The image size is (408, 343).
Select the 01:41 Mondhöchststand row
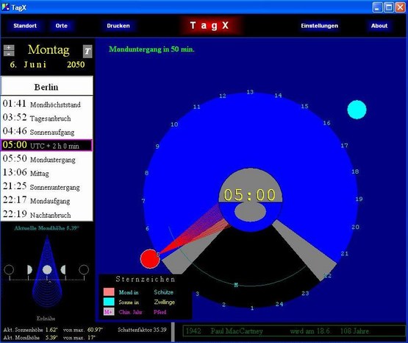click(46, 104)
